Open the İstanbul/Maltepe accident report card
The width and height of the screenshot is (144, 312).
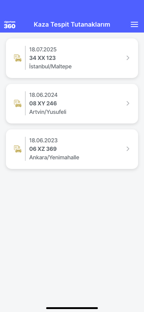point(72,58)
